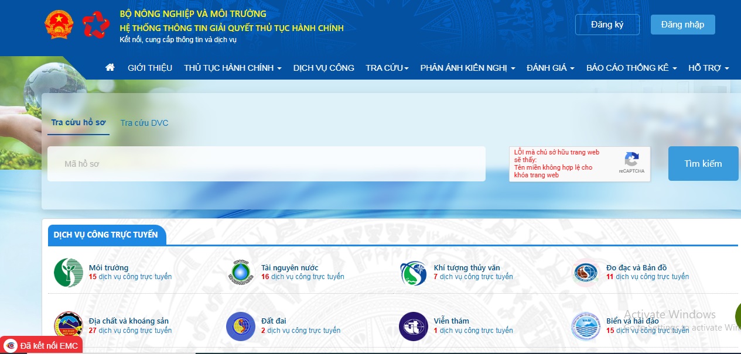Click the Vietnam national emblem logo
This screenshot has width=741, height=354.
(x=59, y=25)
